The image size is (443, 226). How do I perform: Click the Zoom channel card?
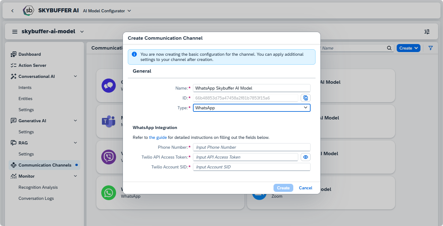[x=321, y=193]
